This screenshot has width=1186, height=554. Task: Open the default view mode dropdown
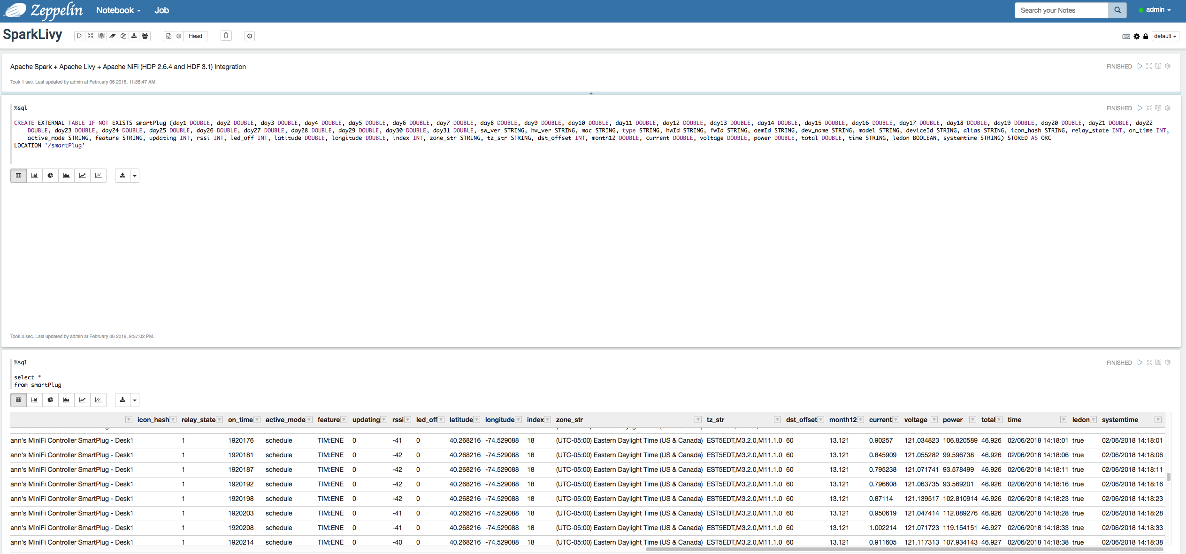[x=1165, y=36]
